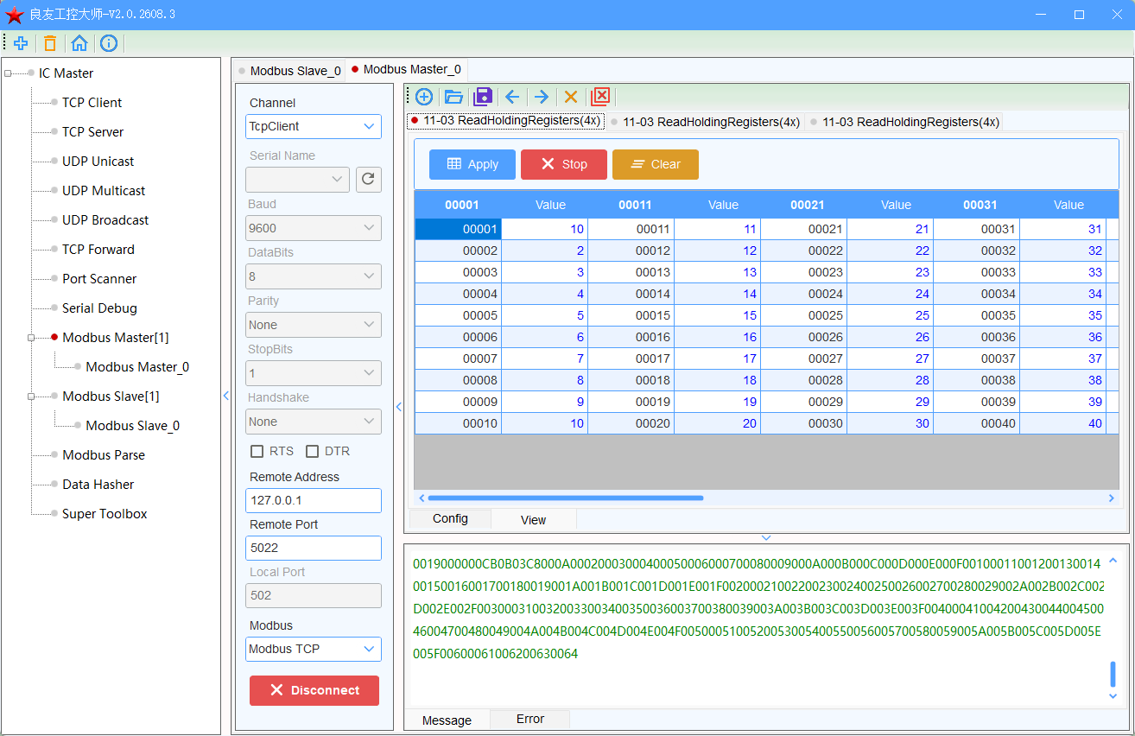Screen dimensions: 1135x736
Task: Switch to the Modbus Slave_0 tab
Action: click(289, 71)
